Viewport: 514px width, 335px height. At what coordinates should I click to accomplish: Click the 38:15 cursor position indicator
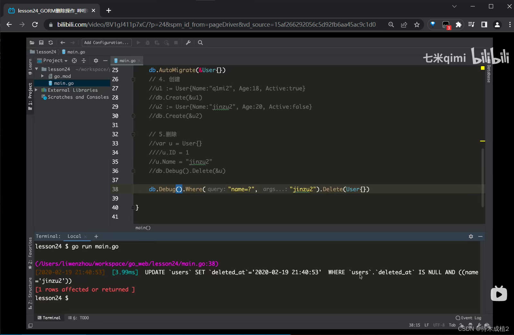[x=414, y=325]
